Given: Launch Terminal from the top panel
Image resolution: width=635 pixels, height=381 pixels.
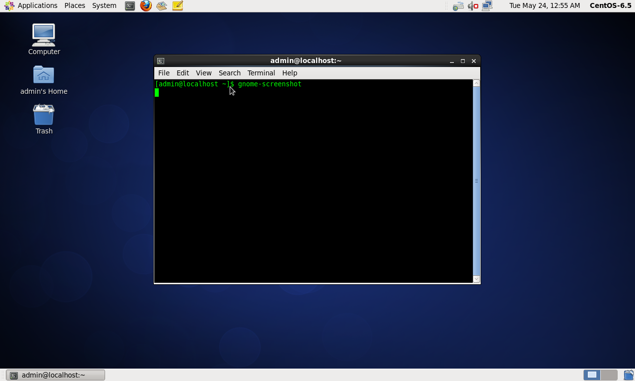Looking at the screenshot, I should coord(130,6).
